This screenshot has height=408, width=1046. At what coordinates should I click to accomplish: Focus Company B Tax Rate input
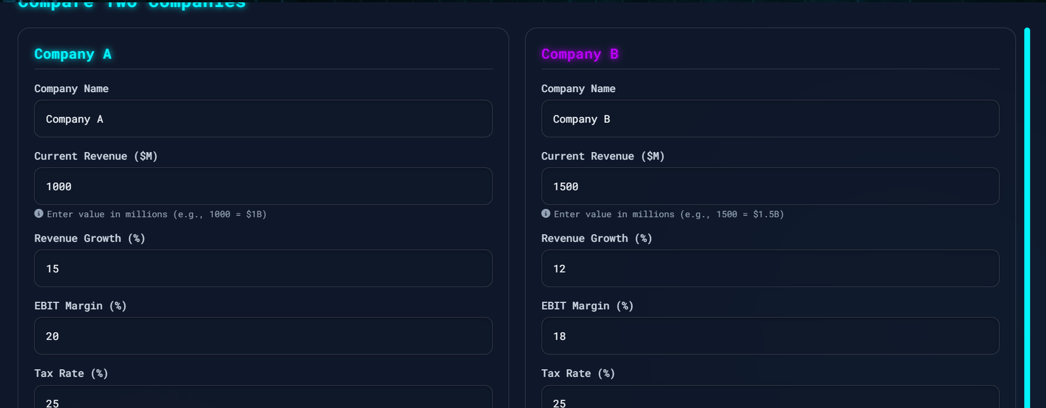tap(769, 398)
